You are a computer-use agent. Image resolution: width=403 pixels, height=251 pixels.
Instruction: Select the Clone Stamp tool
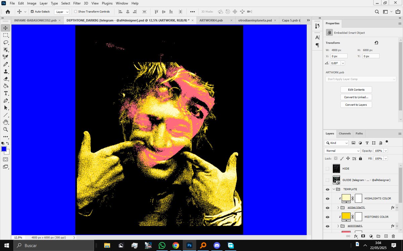point(6,72)
